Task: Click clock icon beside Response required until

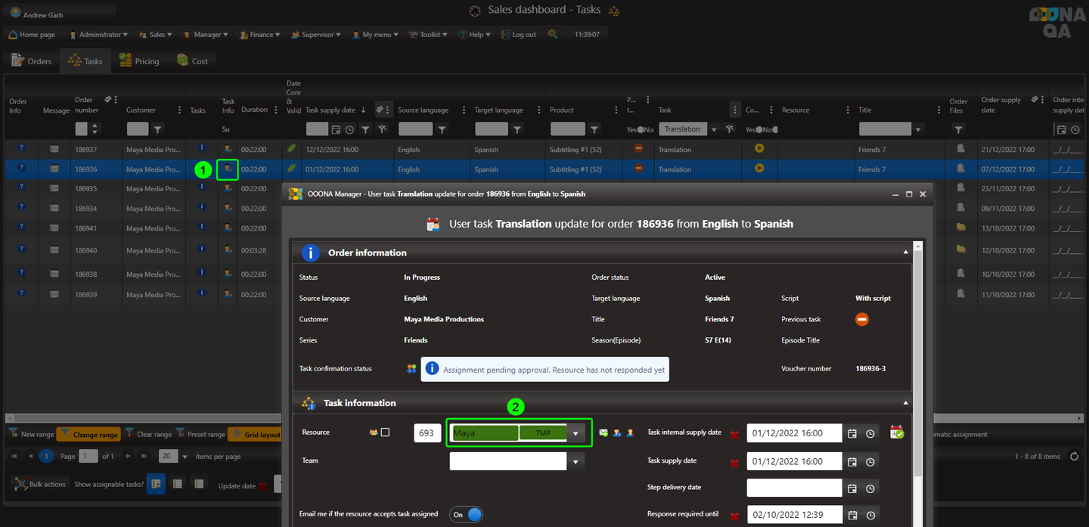Action: tap(870, 516)
